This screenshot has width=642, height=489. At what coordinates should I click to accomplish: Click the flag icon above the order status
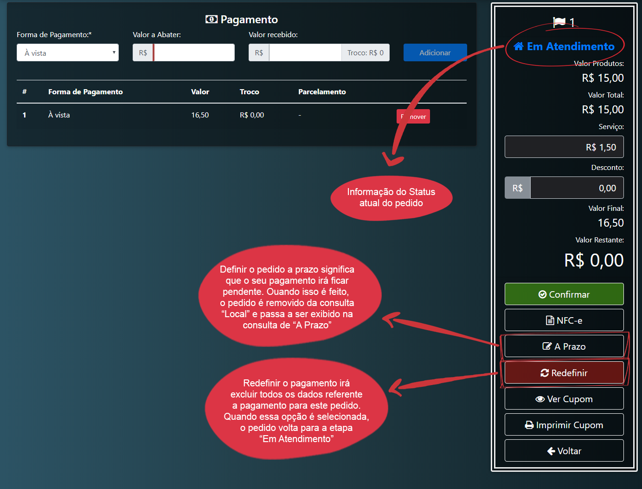(559, 22)
